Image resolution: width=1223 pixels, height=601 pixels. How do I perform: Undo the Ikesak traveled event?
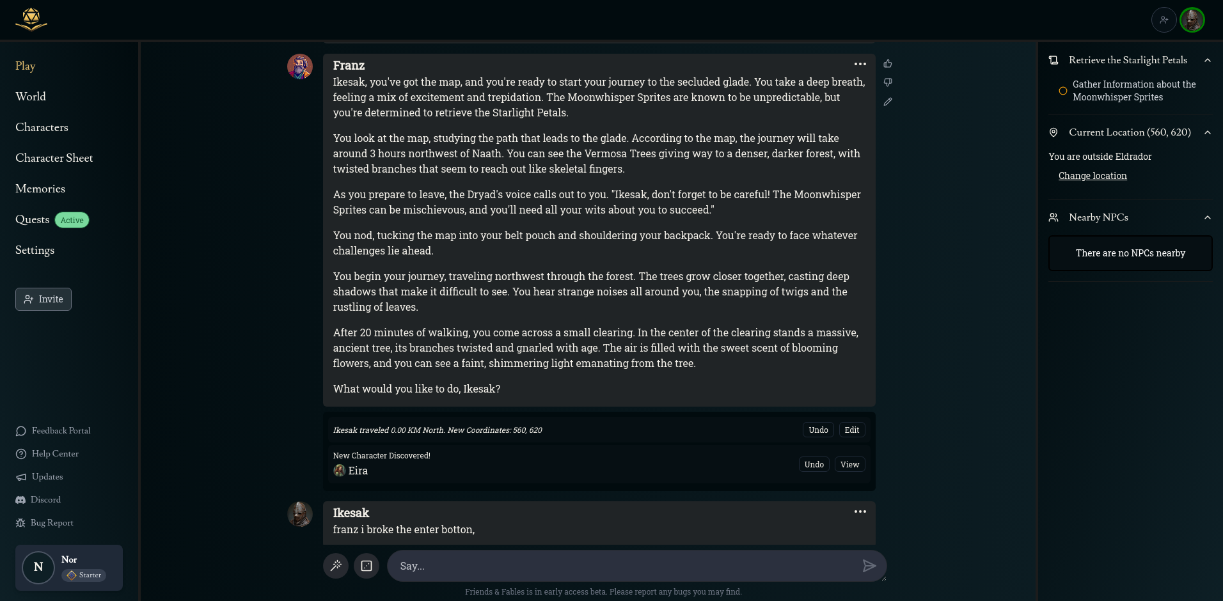pyautogui.click(x=818, y=430)
